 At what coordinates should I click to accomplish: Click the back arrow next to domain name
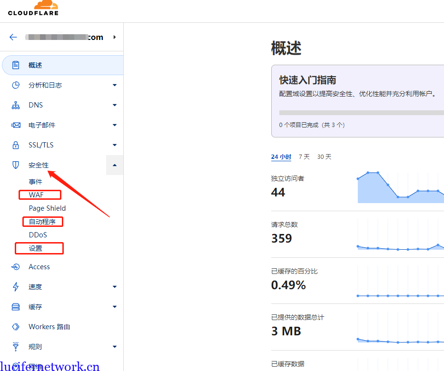(x=13, y=37)
